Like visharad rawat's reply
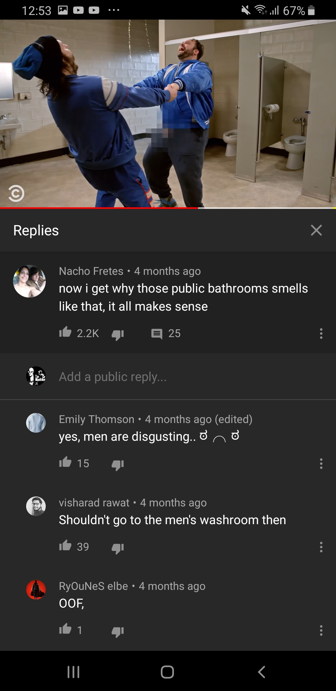Screen dimensions: 336x691 (x=65, y=546)
